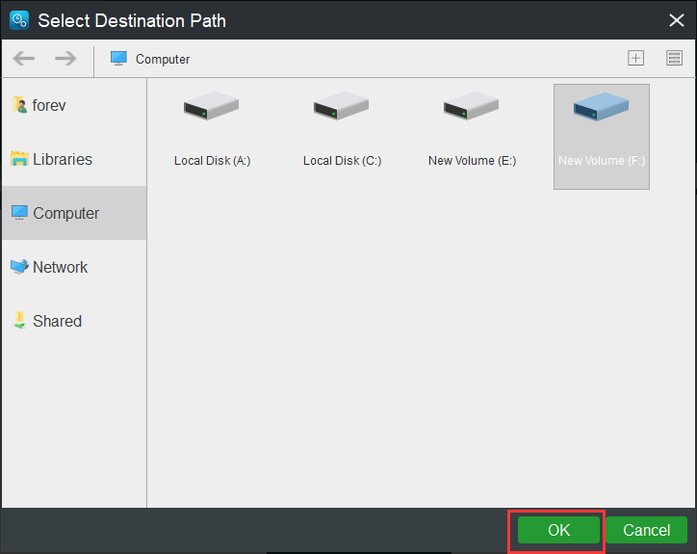
Task: Click the New Volume (E:) label
Action: (472, 161)
